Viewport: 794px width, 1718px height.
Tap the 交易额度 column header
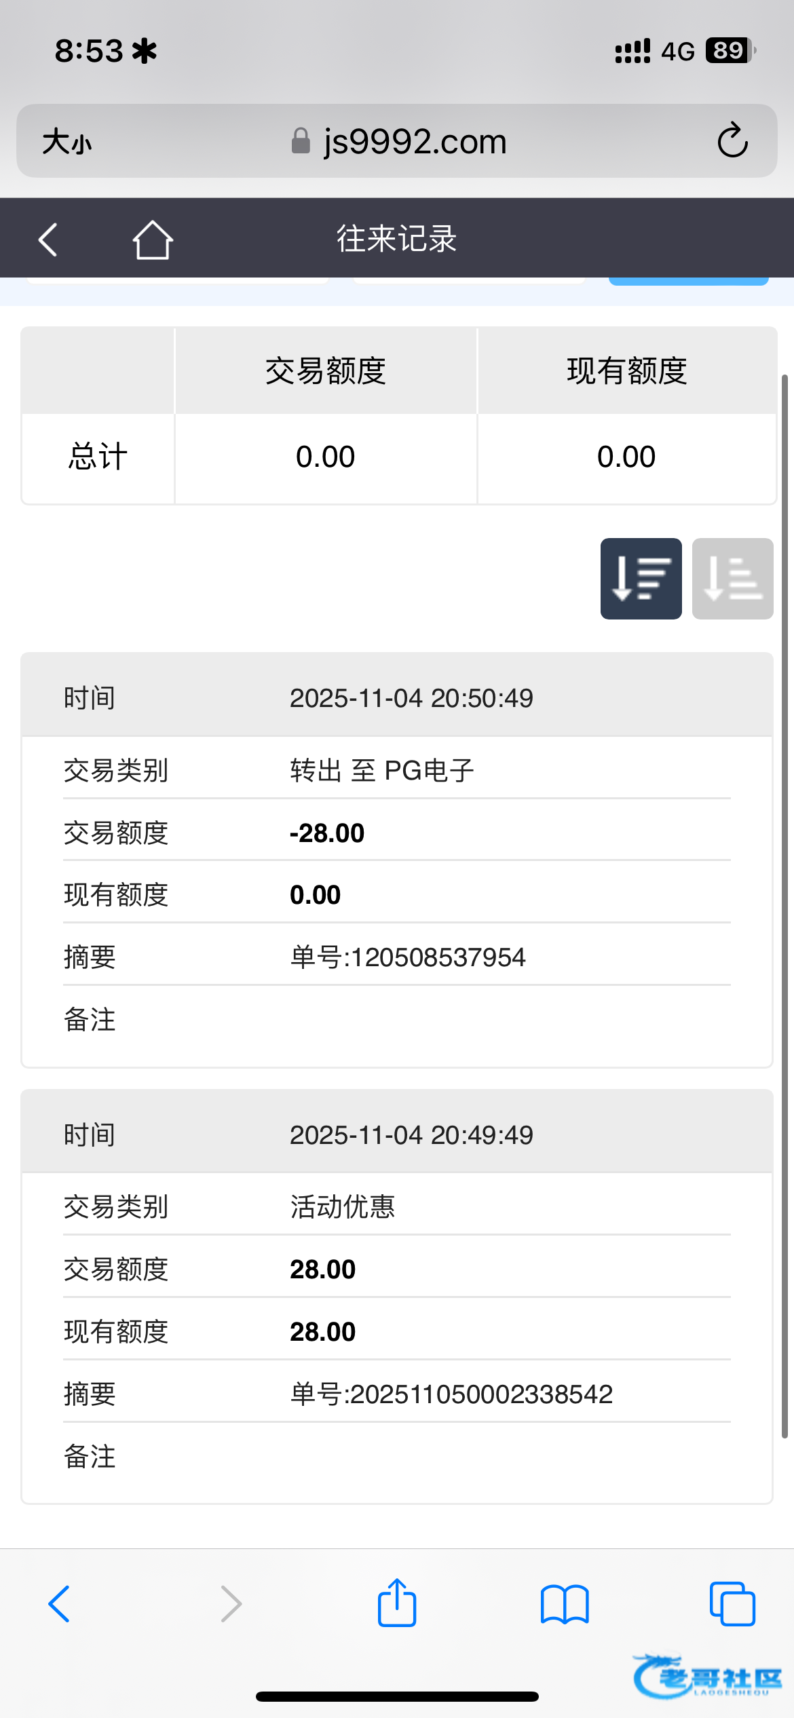coord(326,371)
